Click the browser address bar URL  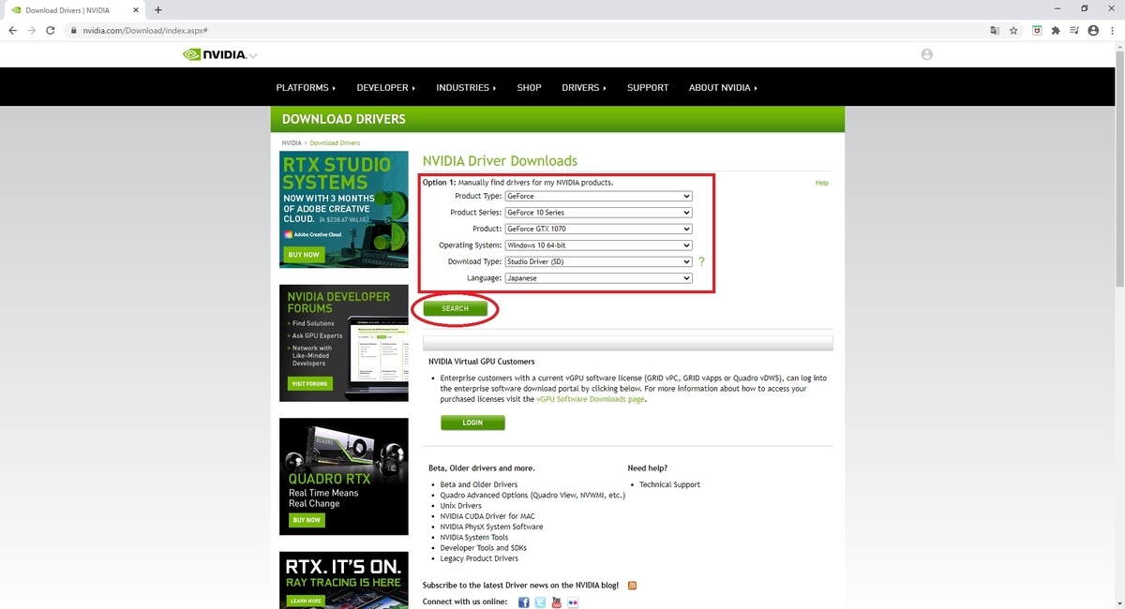click(x=144, y=30)
